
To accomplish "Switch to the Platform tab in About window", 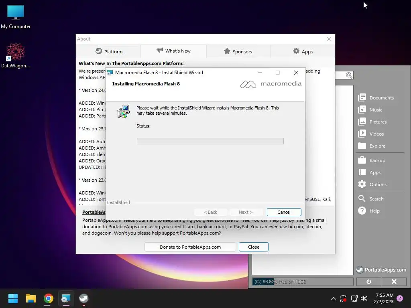I will click(109, 51).
